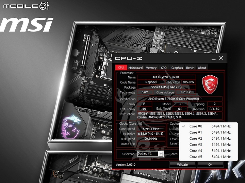Screen dimensions: 245x183
Task: Switch to the CPU tab
Action: point(121,67)
